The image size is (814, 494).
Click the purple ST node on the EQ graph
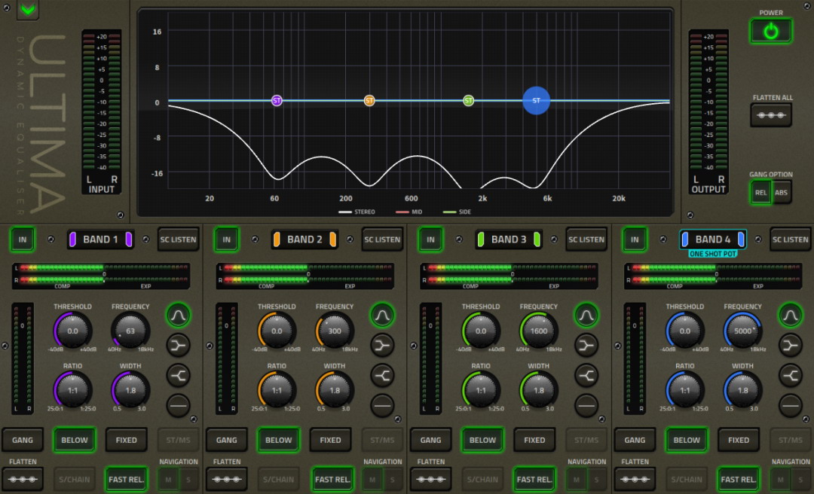point(277,100)
